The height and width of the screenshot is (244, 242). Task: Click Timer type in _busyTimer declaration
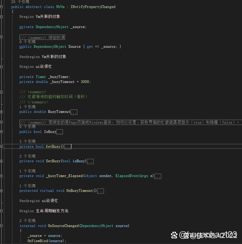coord(41,77)
